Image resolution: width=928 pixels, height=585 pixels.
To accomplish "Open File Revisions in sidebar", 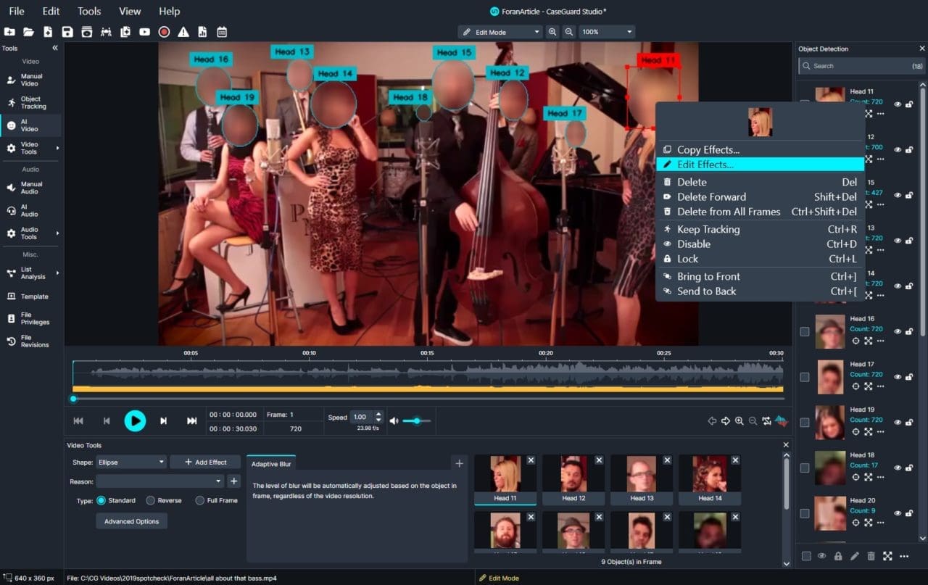I will click(x=30, y=341).
